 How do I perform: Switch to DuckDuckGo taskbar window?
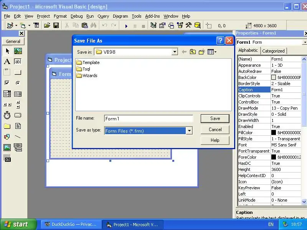point(71,225)
